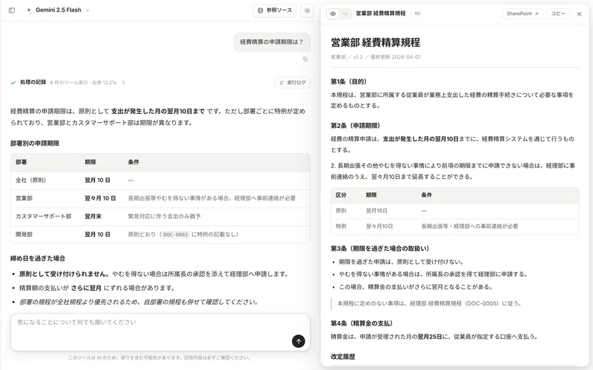Expand the 処理の記録 chevron

[123, 82]
